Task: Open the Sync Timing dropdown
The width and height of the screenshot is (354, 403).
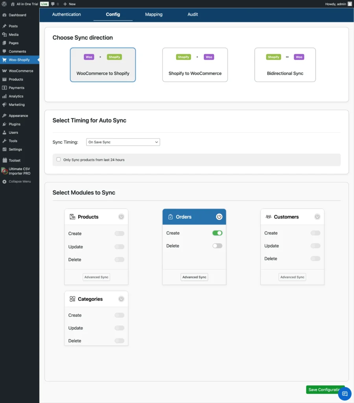Action: [123, 142]
